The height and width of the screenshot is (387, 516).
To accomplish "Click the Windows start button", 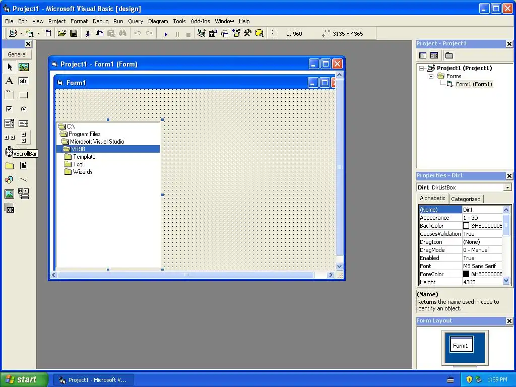I will (24, 379).
